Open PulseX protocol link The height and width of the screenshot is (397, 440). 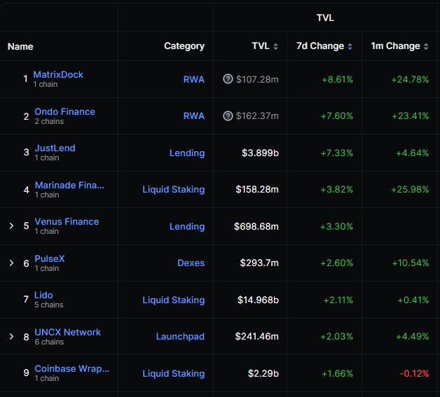click(50, 258)
